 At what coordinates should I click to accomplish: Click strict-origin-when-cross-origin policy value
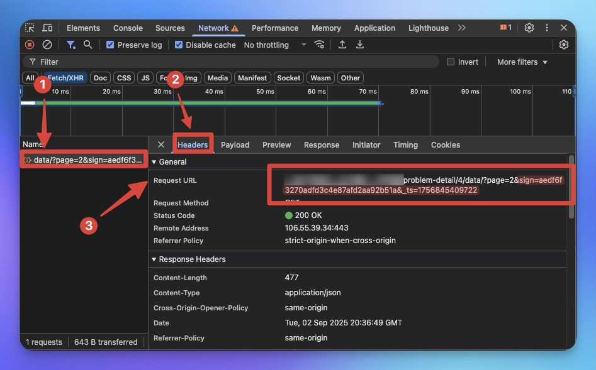[x=340, y=240]
